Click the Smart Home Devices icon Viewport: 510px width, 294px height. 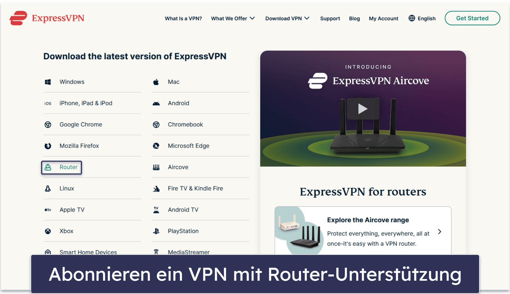48,252
